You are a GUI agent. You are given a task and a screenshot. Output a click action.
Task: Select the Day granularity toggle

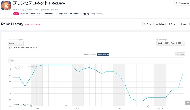(x=183, y=54)
